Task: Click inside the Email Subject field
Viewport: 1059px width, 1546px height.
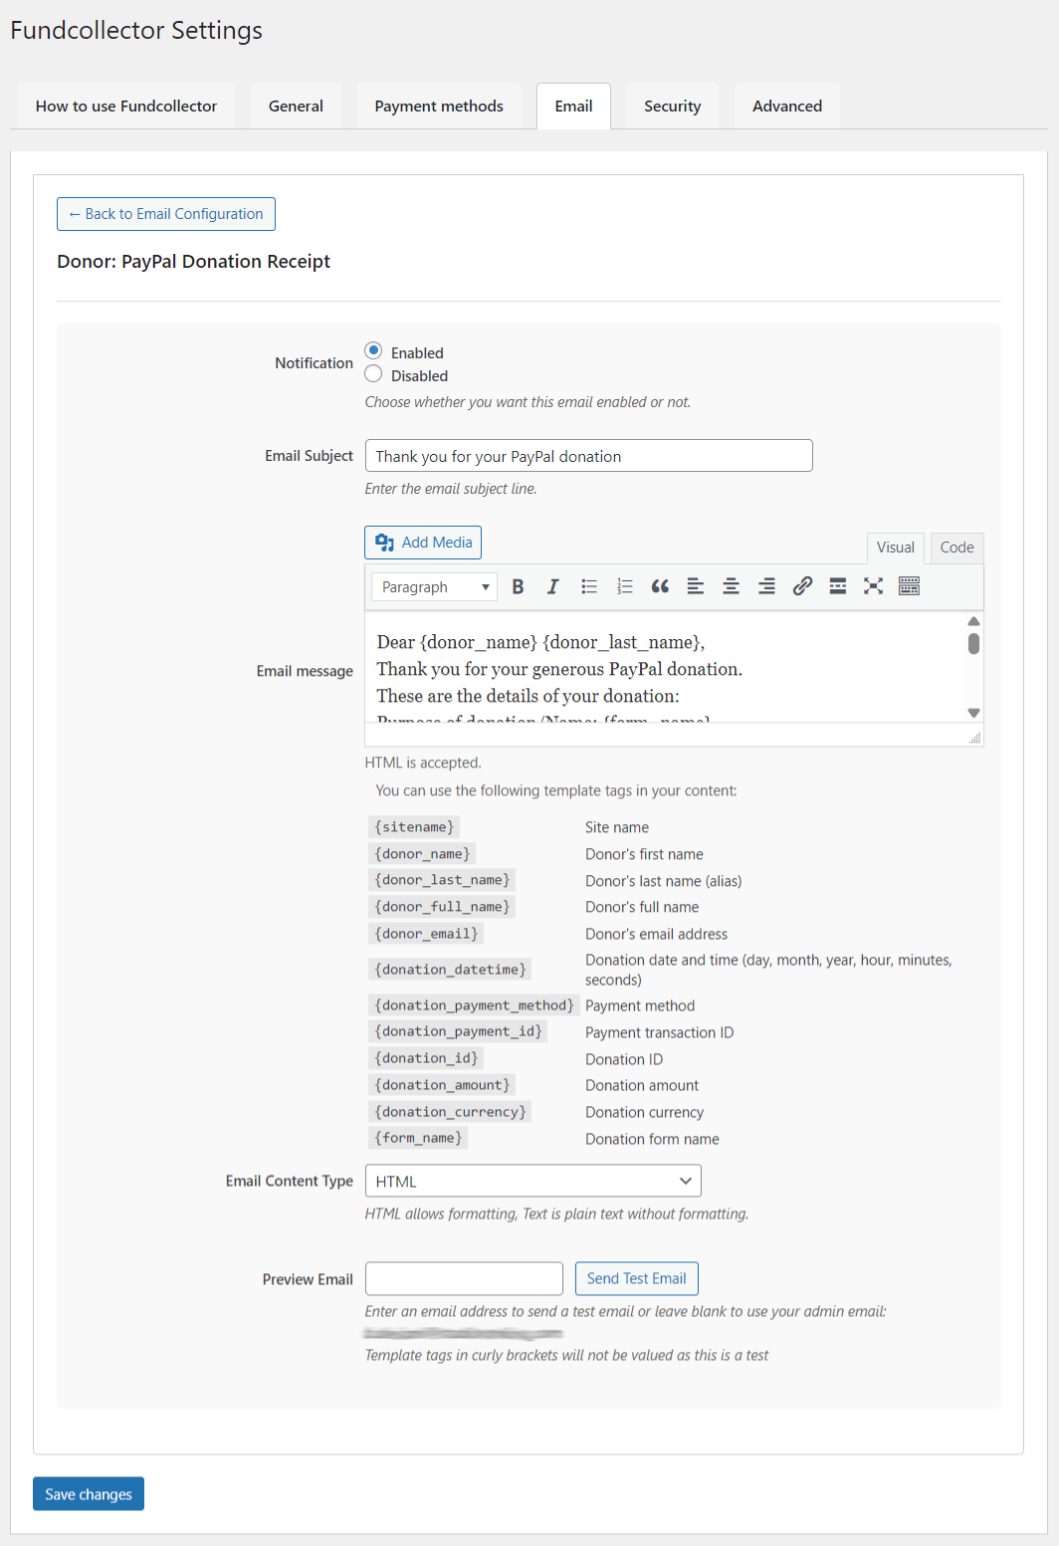Action: pos(588,455)
